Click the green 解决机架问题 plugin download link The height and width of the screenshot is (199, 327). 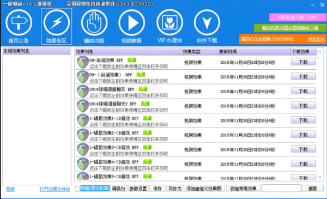[290, 28]
